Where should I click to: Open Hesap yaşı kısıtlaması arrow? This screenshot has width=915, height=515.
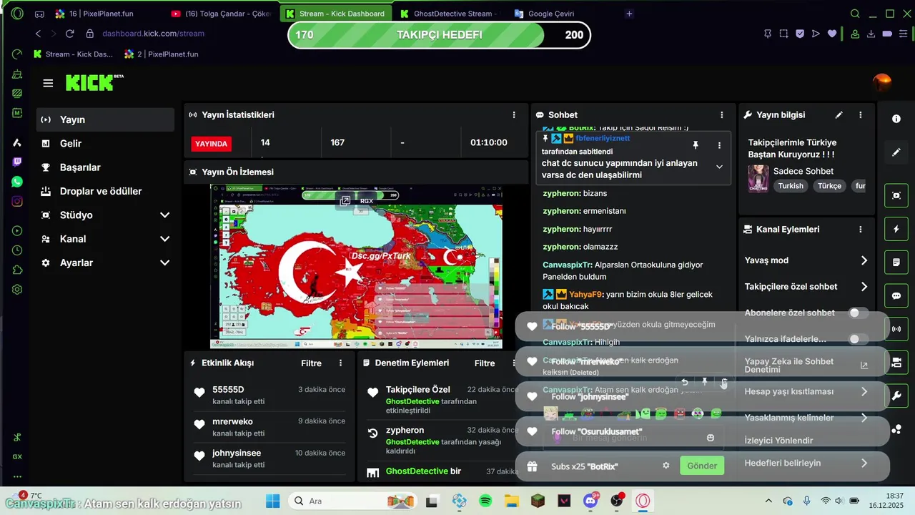pos(864,391)
